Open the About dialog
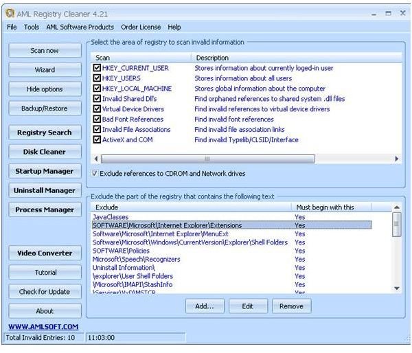The width and height of the screenshot is (412, 353). tap(45, 311)
